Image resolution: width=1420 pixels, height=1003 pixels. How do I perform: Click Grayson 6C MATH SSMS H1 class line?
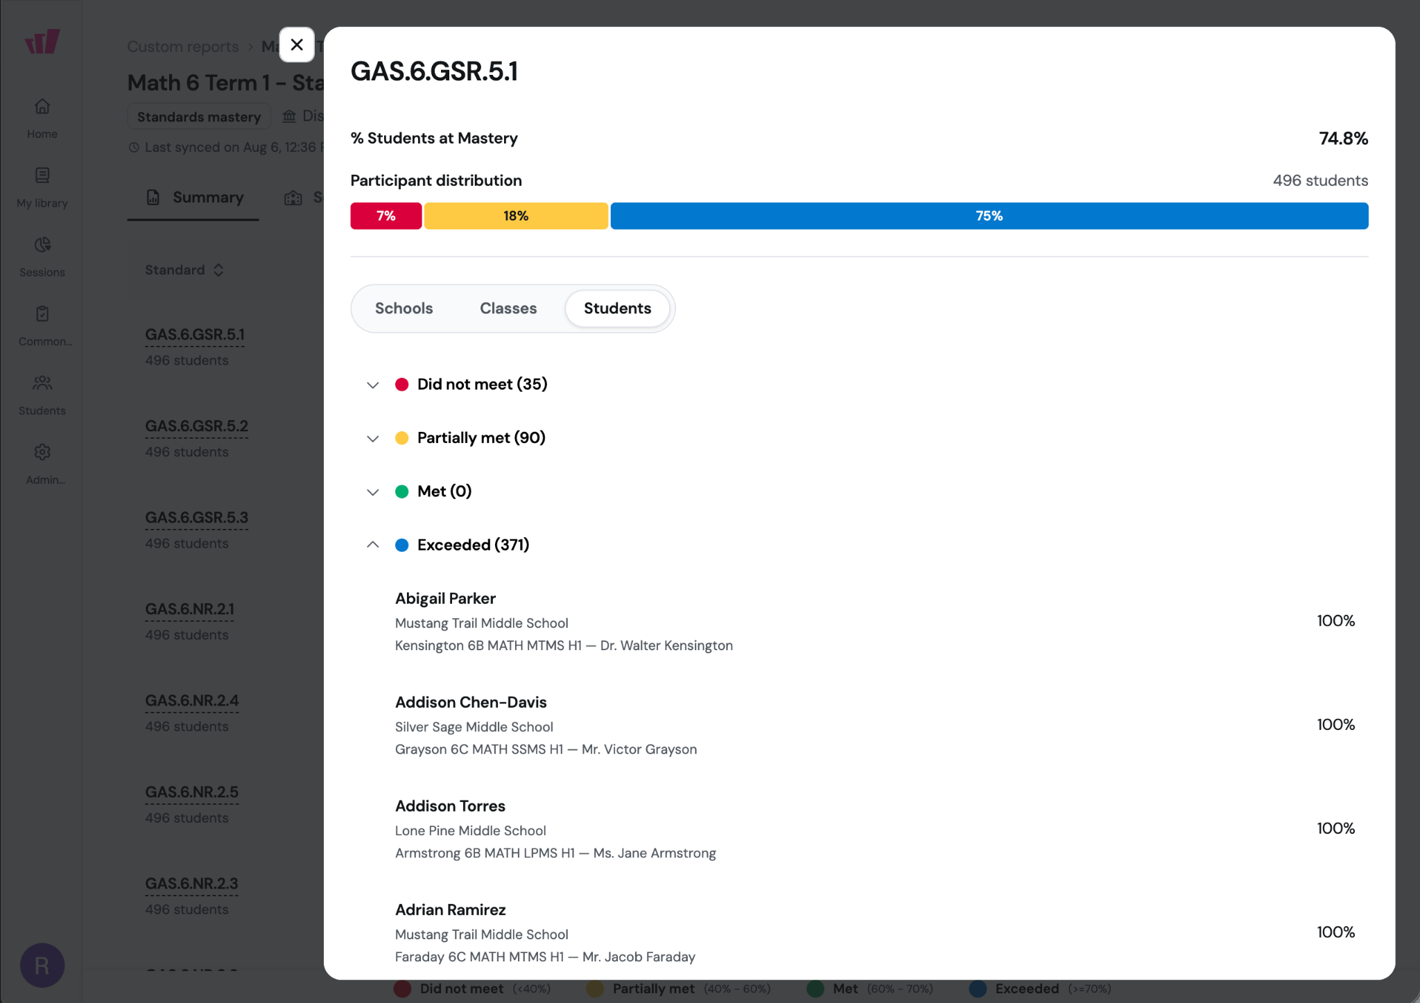click(x=546, y=750)
